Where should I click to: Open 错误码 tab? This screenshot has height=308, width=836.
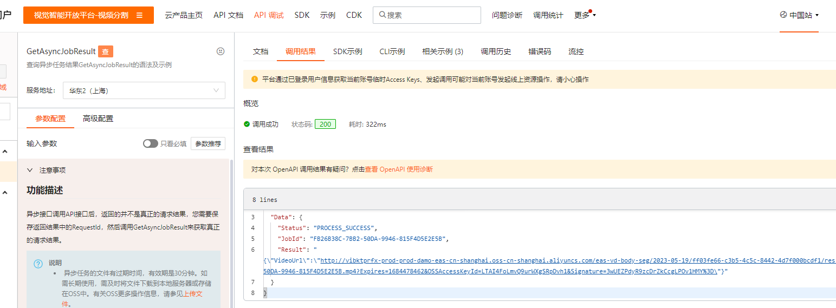tap(540, 51)
